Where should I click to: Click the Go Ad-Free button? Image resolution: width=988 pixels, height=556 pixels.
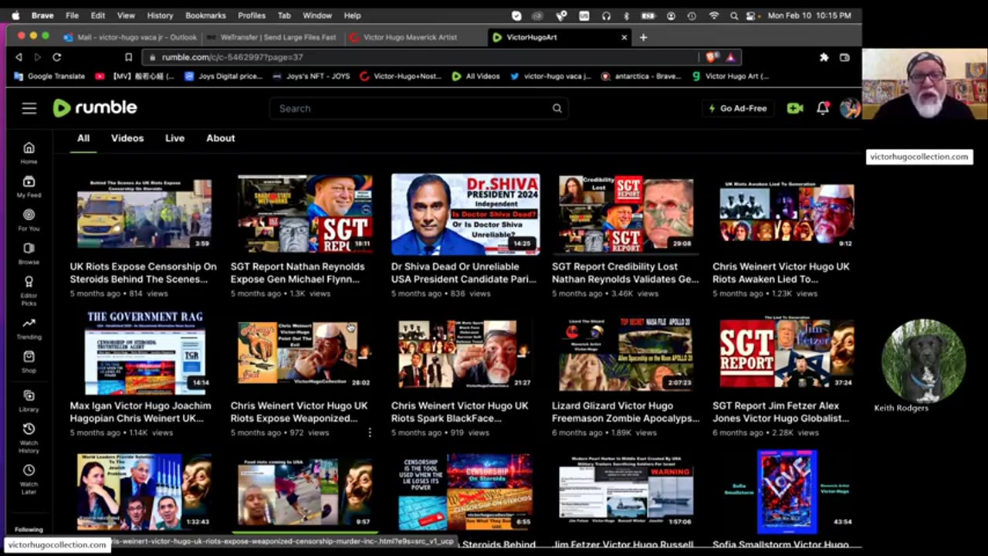738,108
